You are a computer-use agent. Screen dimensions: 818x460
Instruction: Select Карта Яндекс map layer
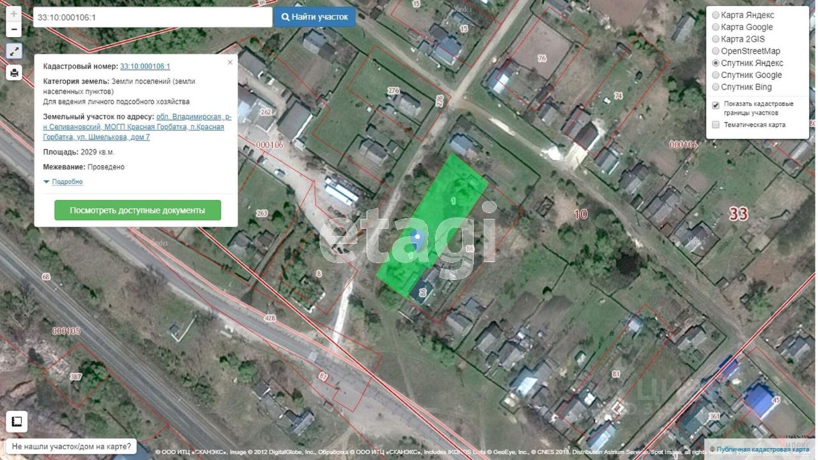tap(716, 15)
